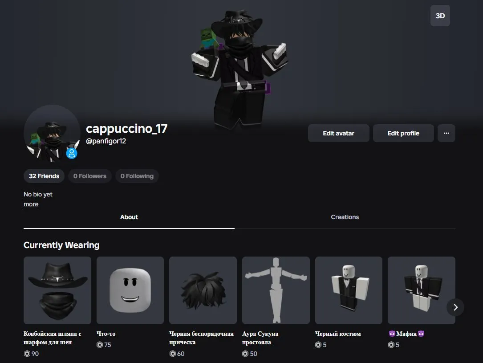483x363 pixels.
Task: Click the 'Черный костюм' item title
Action: 338,334
